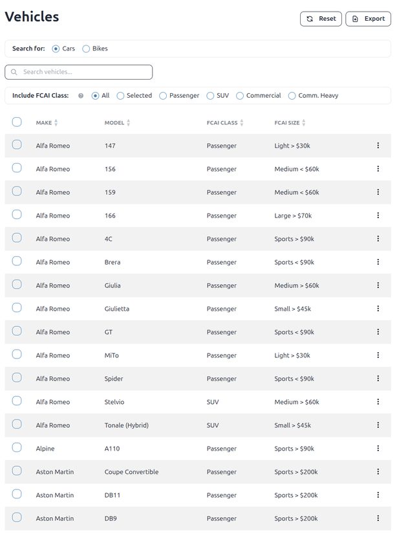Tick the select-all checkbox in the table header

pyautogui.click(x=17, y=122)
